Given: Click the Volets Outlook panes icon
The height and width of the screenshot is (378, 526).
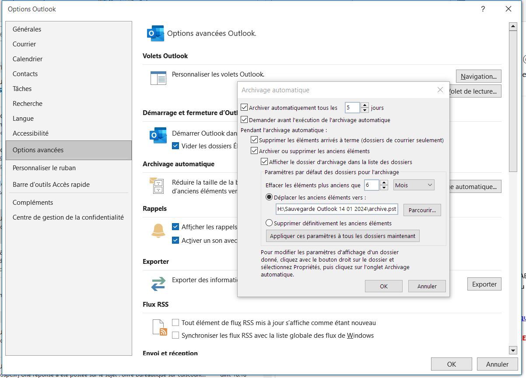Looking at the screenshot, I should (158, 78).
